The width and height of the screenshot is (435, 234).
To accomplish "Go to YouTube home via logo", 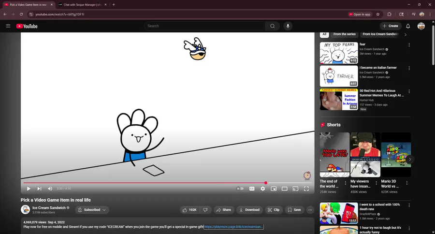I will click(27, 26).
